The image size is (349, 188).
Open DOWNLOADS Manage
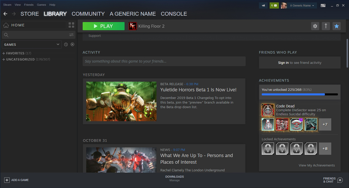[x=174, y=178]
